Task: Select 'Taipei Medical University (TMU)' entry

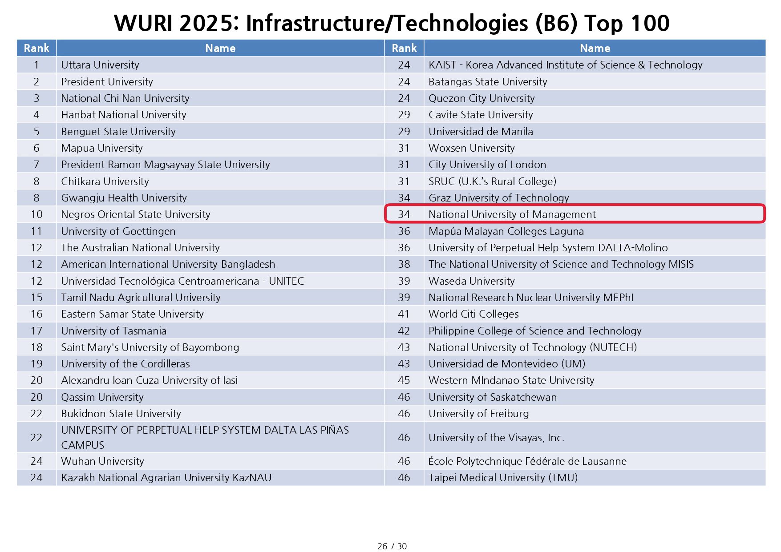Action: tap(503, 478)
